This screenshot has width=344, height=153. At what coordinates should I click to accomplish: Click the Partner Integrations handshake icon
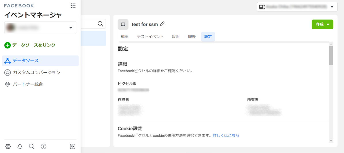(7, 84)
